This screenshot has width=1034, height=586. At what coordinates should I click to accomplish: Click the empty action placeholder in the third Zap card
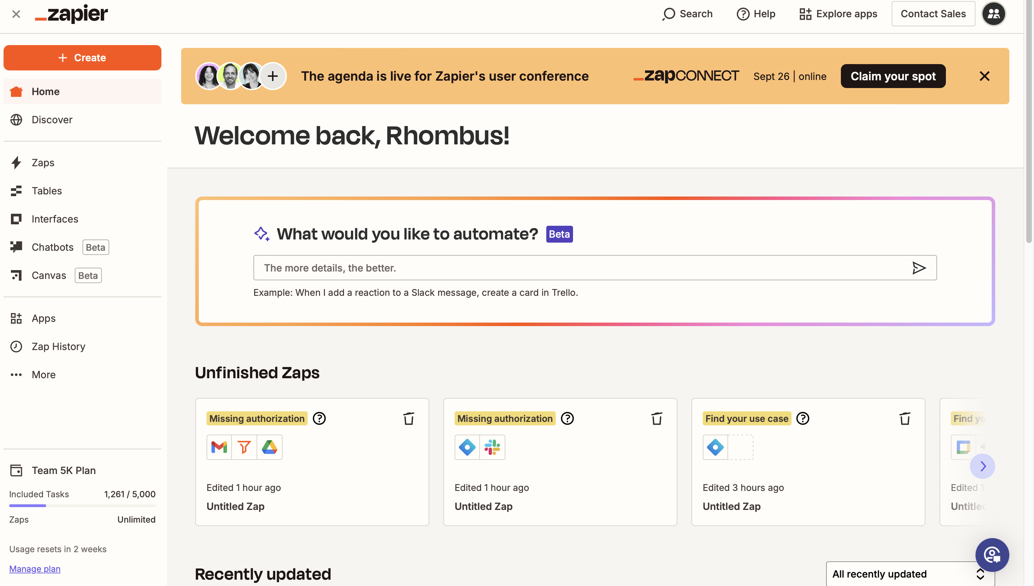coord(740,447)
